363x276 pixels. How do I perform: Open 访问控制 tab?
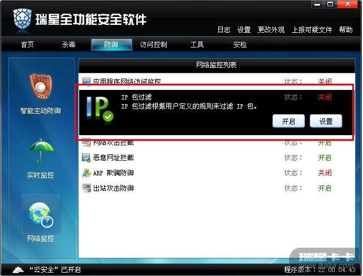click(x=153, y=45)
